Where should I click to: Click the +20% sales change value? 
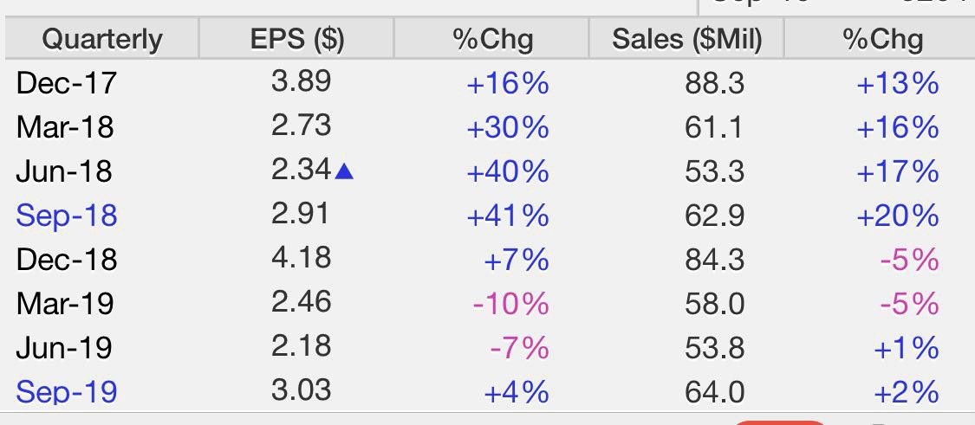(897, 216)
